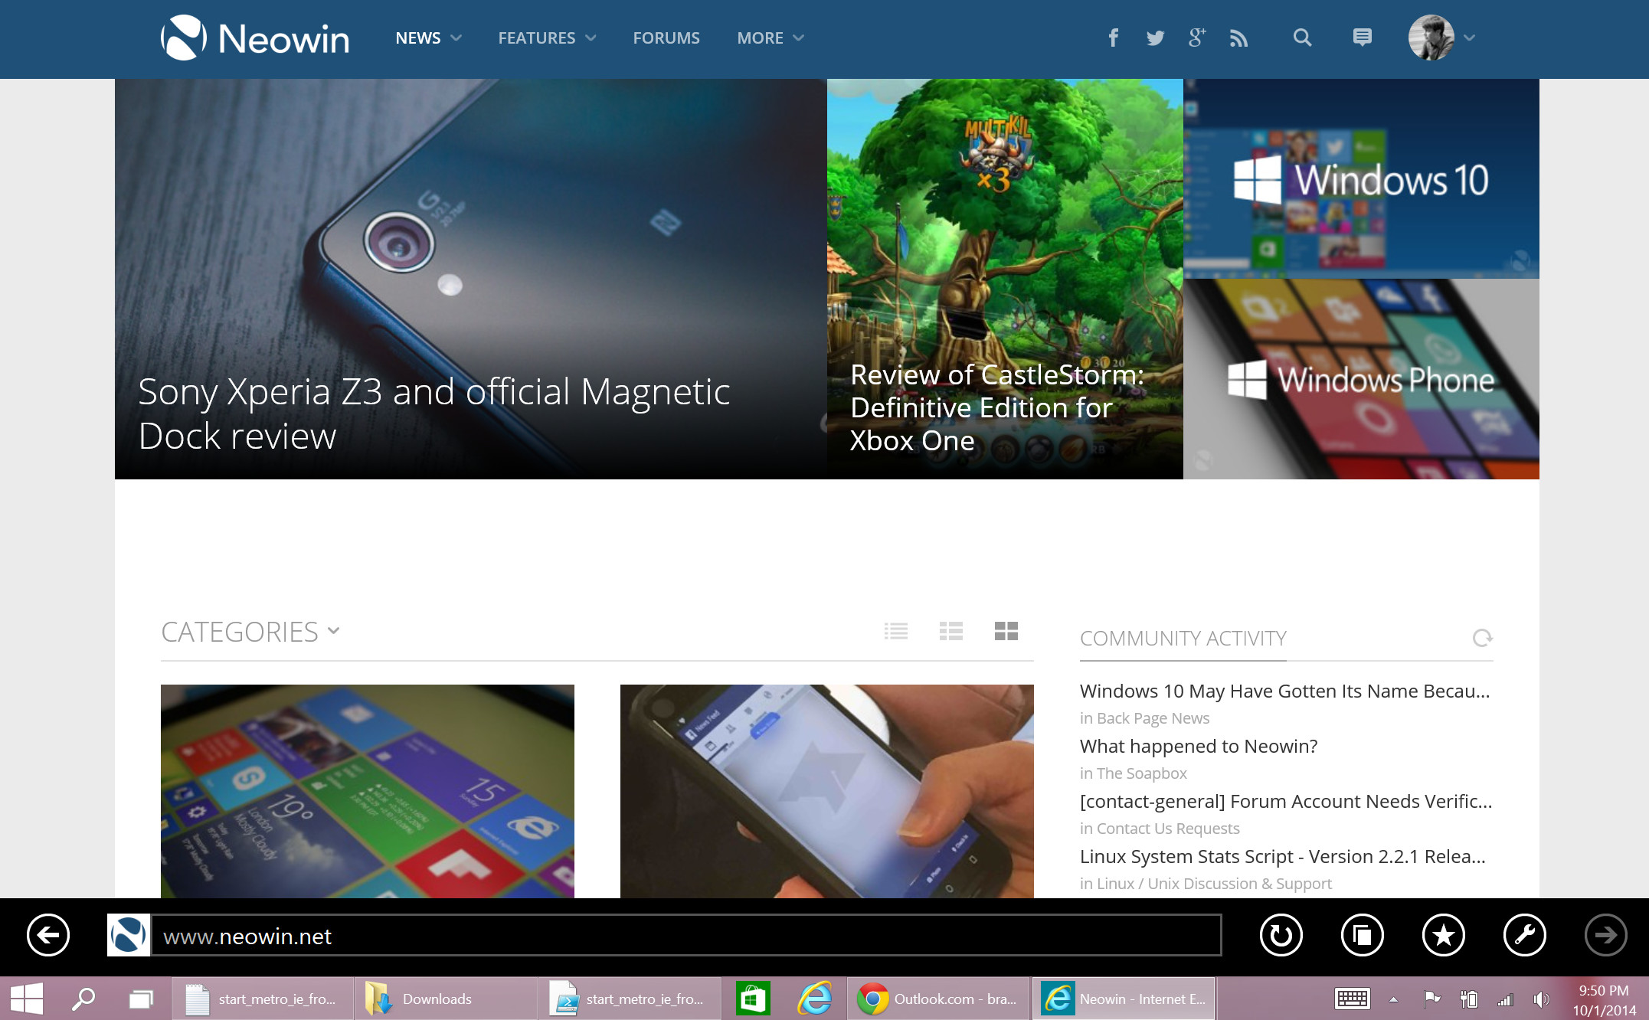Screen dimensions: 1649x1020
Task: Show hidden tray icons arrow
Action: (1393, 999)
